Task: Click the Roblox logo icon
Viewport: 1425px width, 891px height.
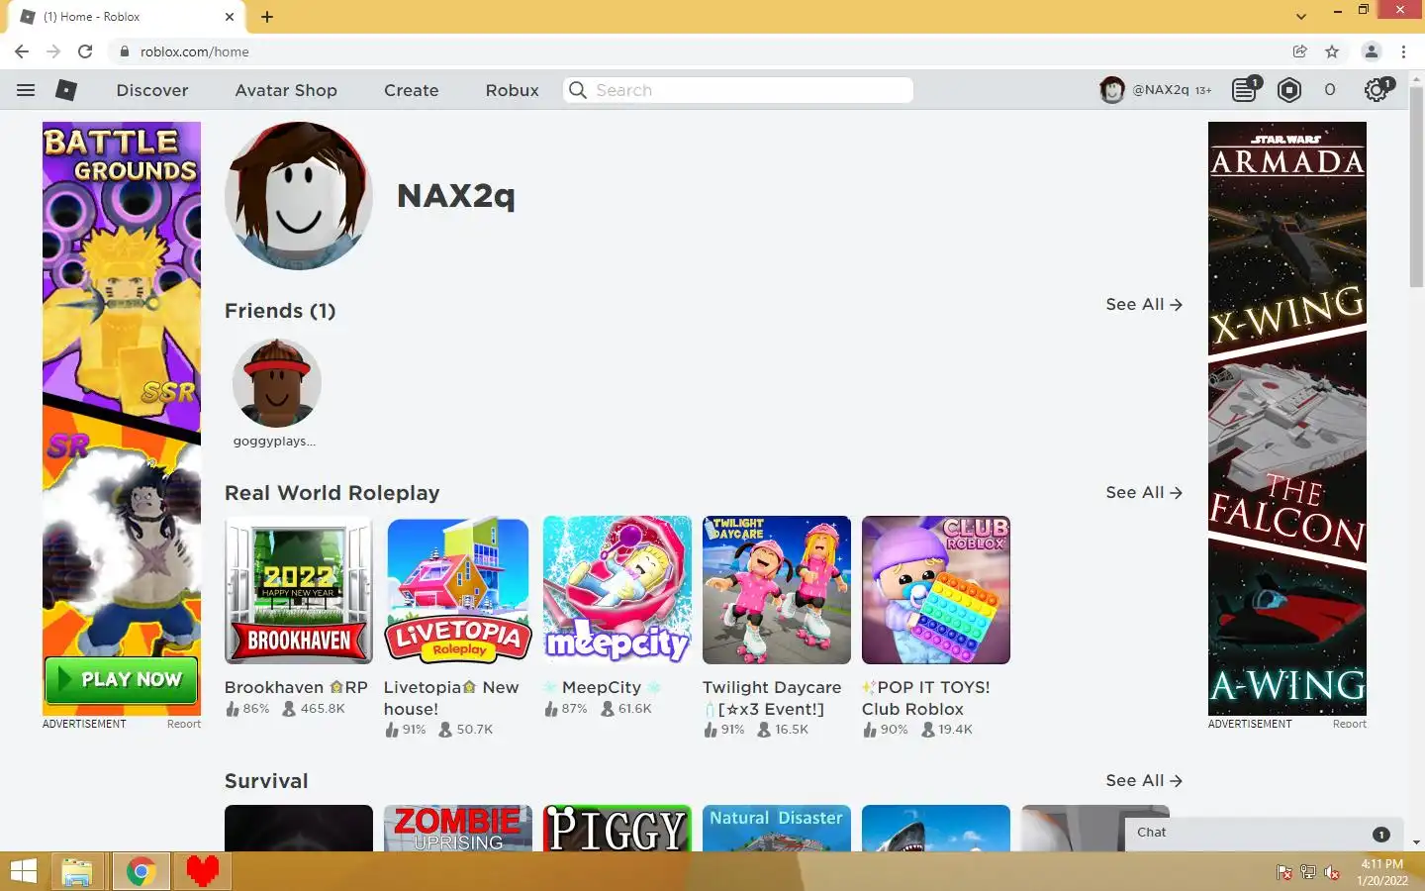Action: [x=66, y=90]
